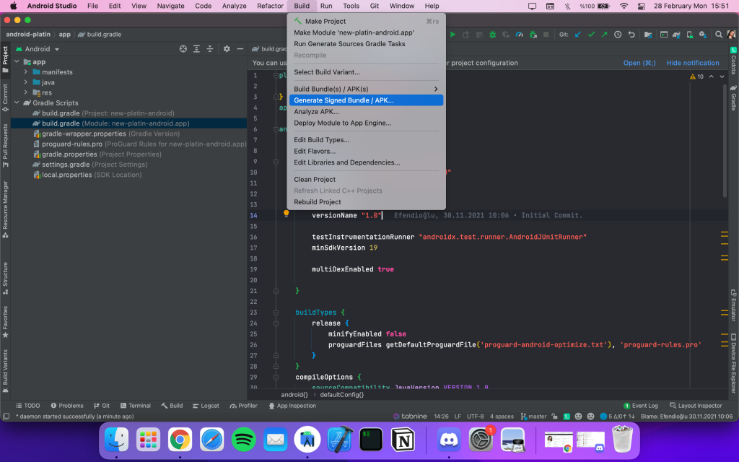The image size is (739, 462).
Task: Choose Clean Project from Build menu
Action: point(366,180)
